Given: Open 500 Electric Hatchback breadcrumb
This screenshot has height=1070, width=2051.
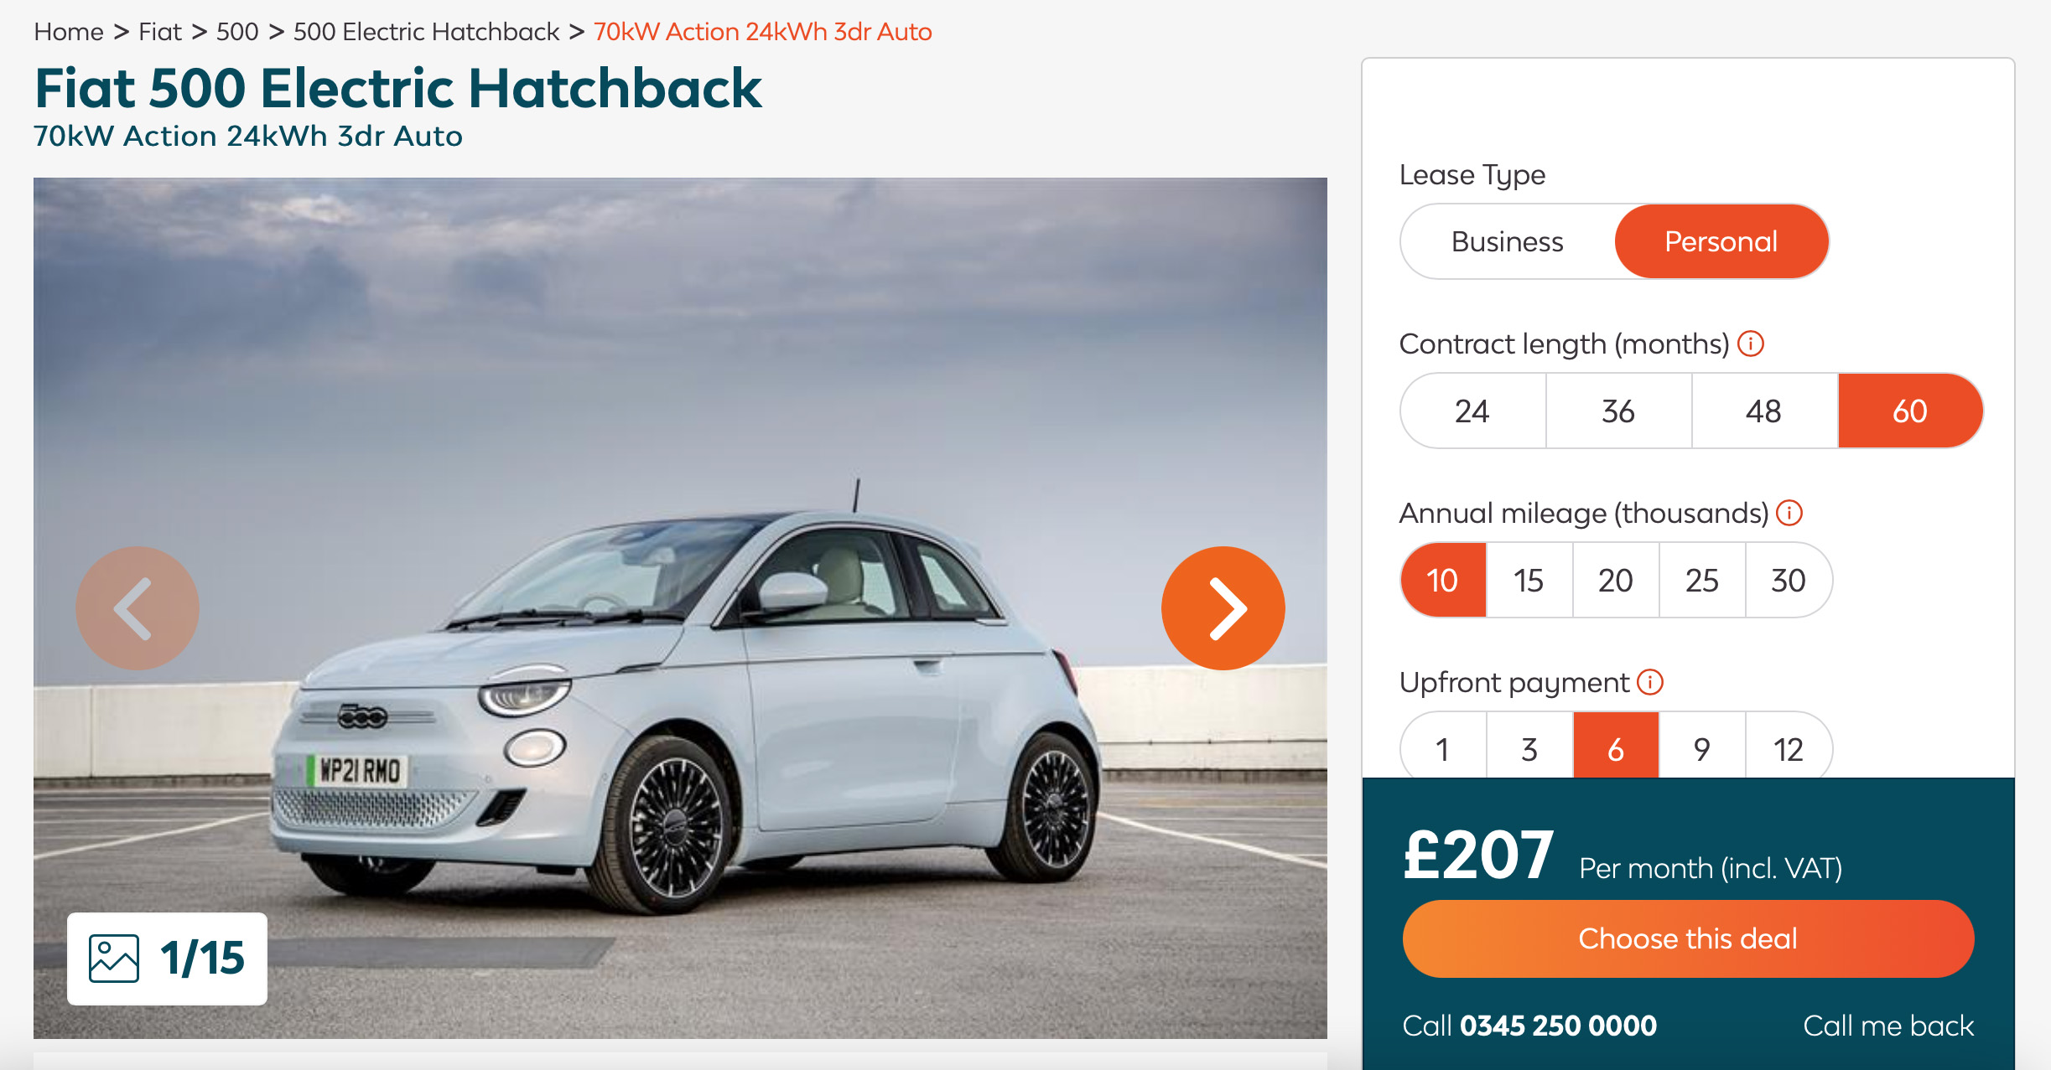Looking at the screenshot, I should tap(426, 32).
